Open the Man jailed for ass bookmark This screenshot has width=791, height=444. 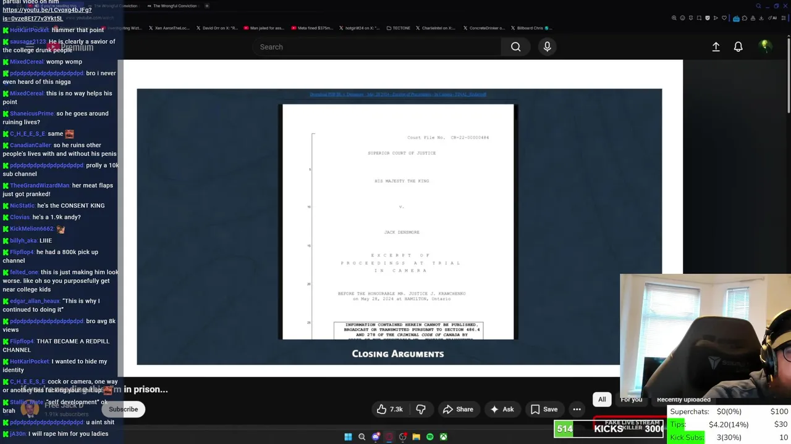point(264,28)
